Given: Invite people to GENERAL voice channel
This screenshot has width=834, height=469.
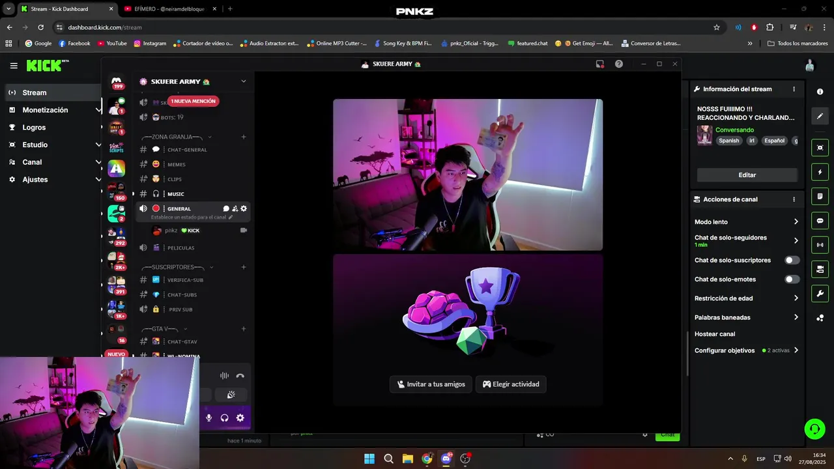Looking at the screenshot, I should pyautogui.click(x=235, y=208).
